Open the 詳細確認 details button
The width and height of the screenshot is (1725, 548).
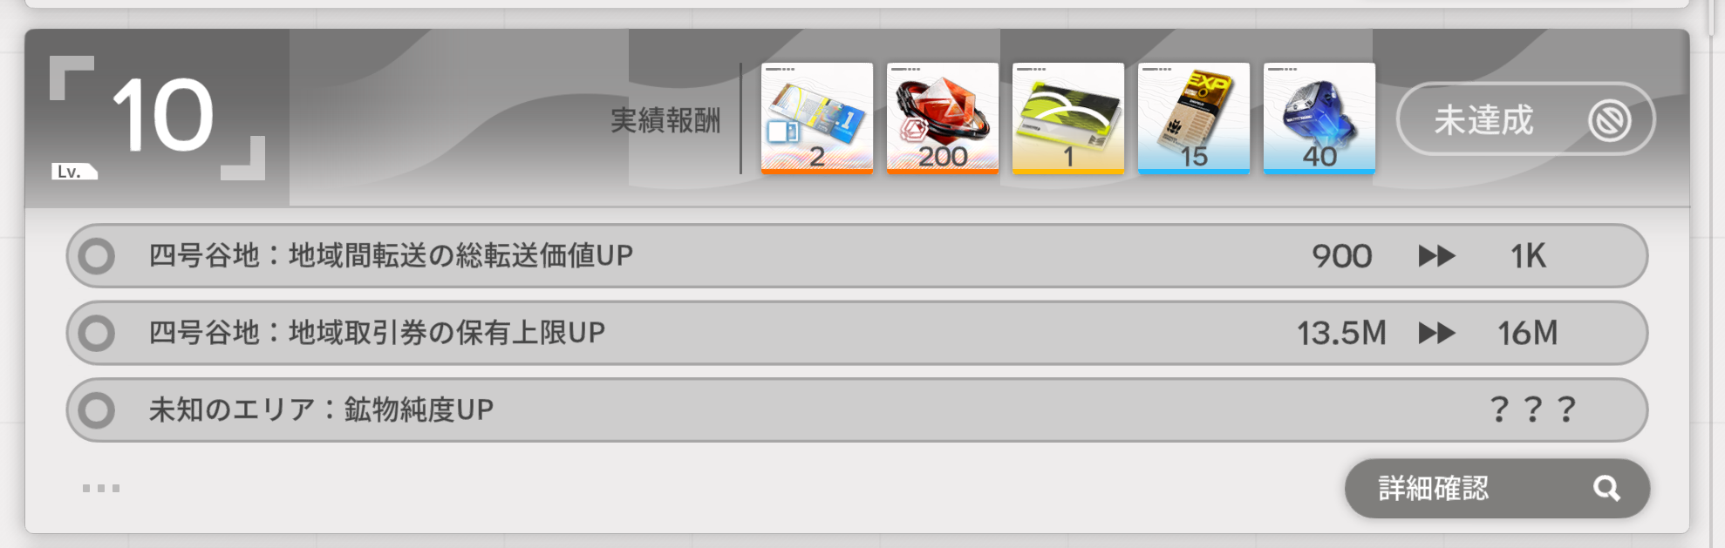click(x=1497, y=489)
